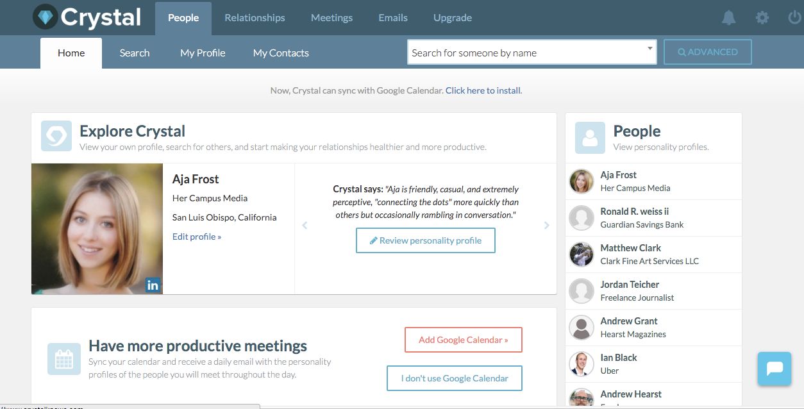
Task: Click the power logout icon
Action: pos(794,18)
